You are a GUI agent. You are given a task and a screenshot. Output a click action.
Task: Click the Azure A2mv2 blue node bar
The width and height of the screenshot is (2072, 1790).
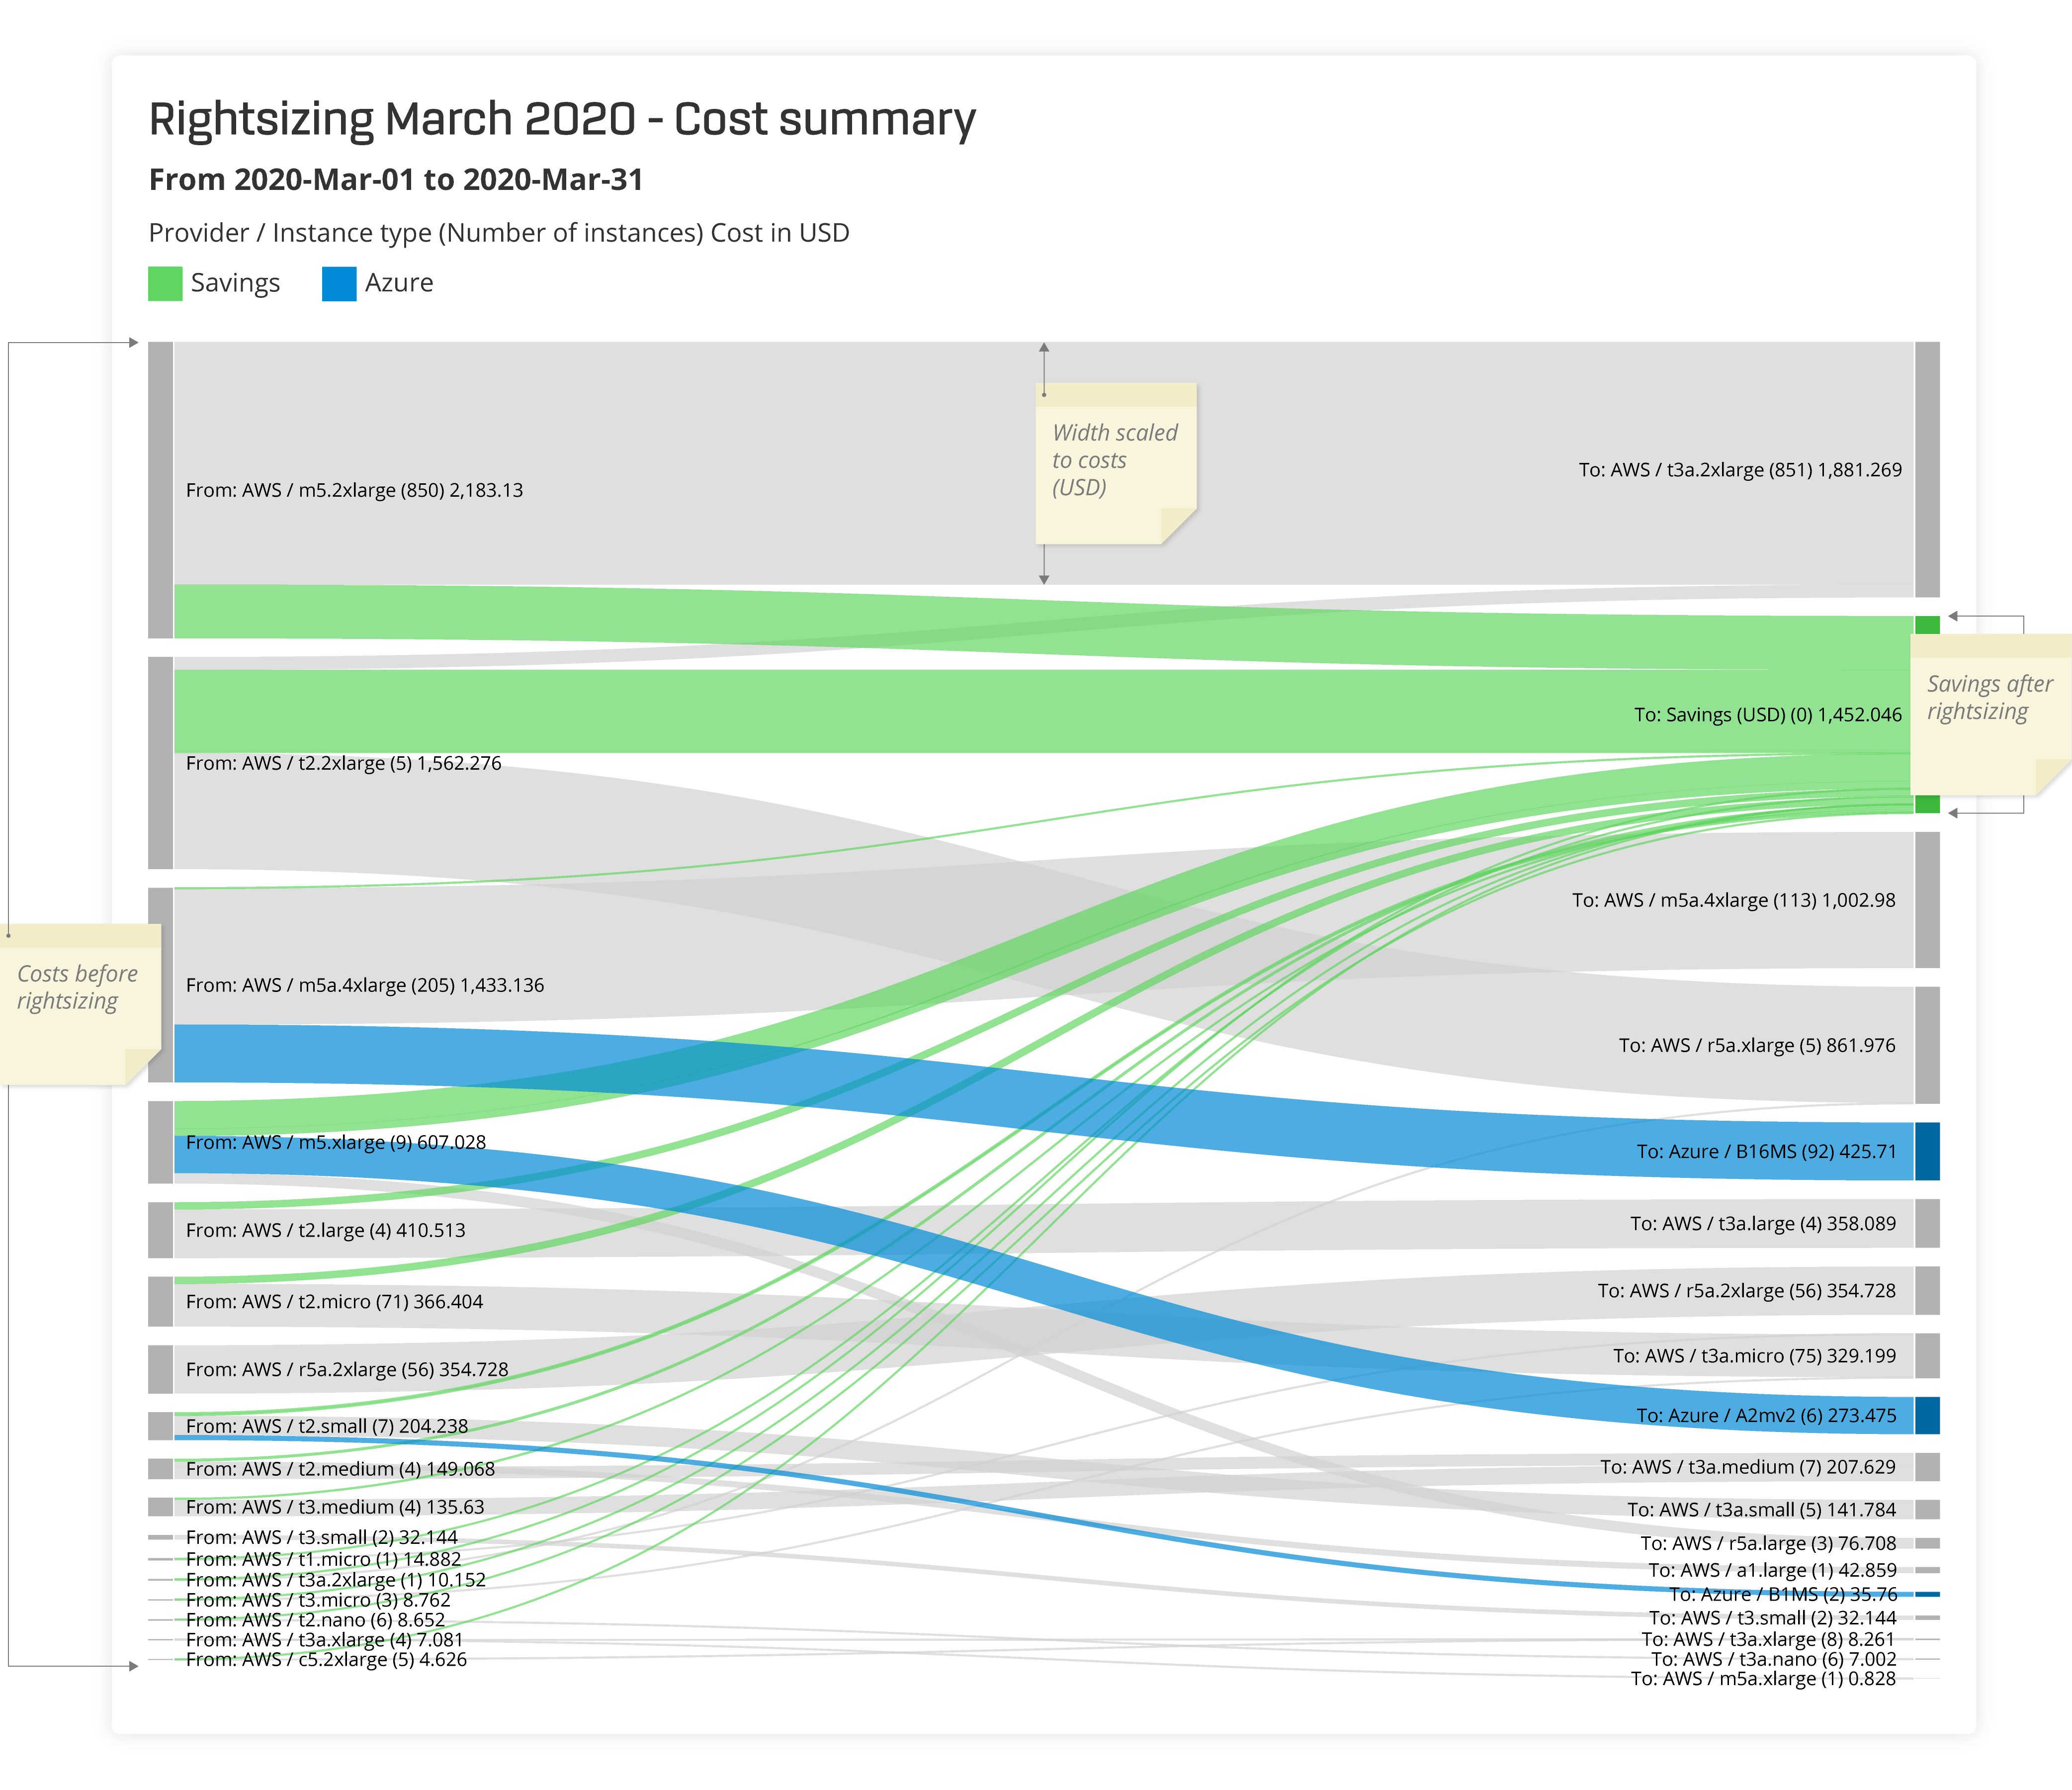point(1927,1415)
